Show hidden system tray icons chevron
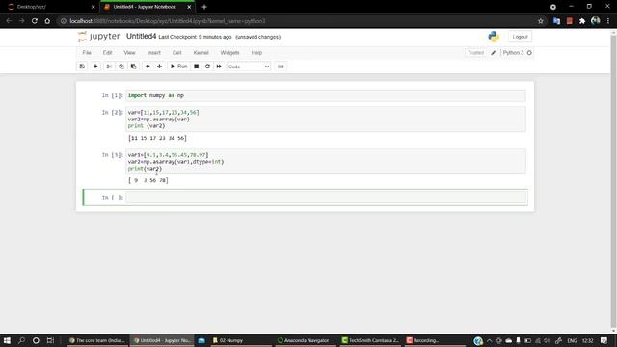 point(489,340)
